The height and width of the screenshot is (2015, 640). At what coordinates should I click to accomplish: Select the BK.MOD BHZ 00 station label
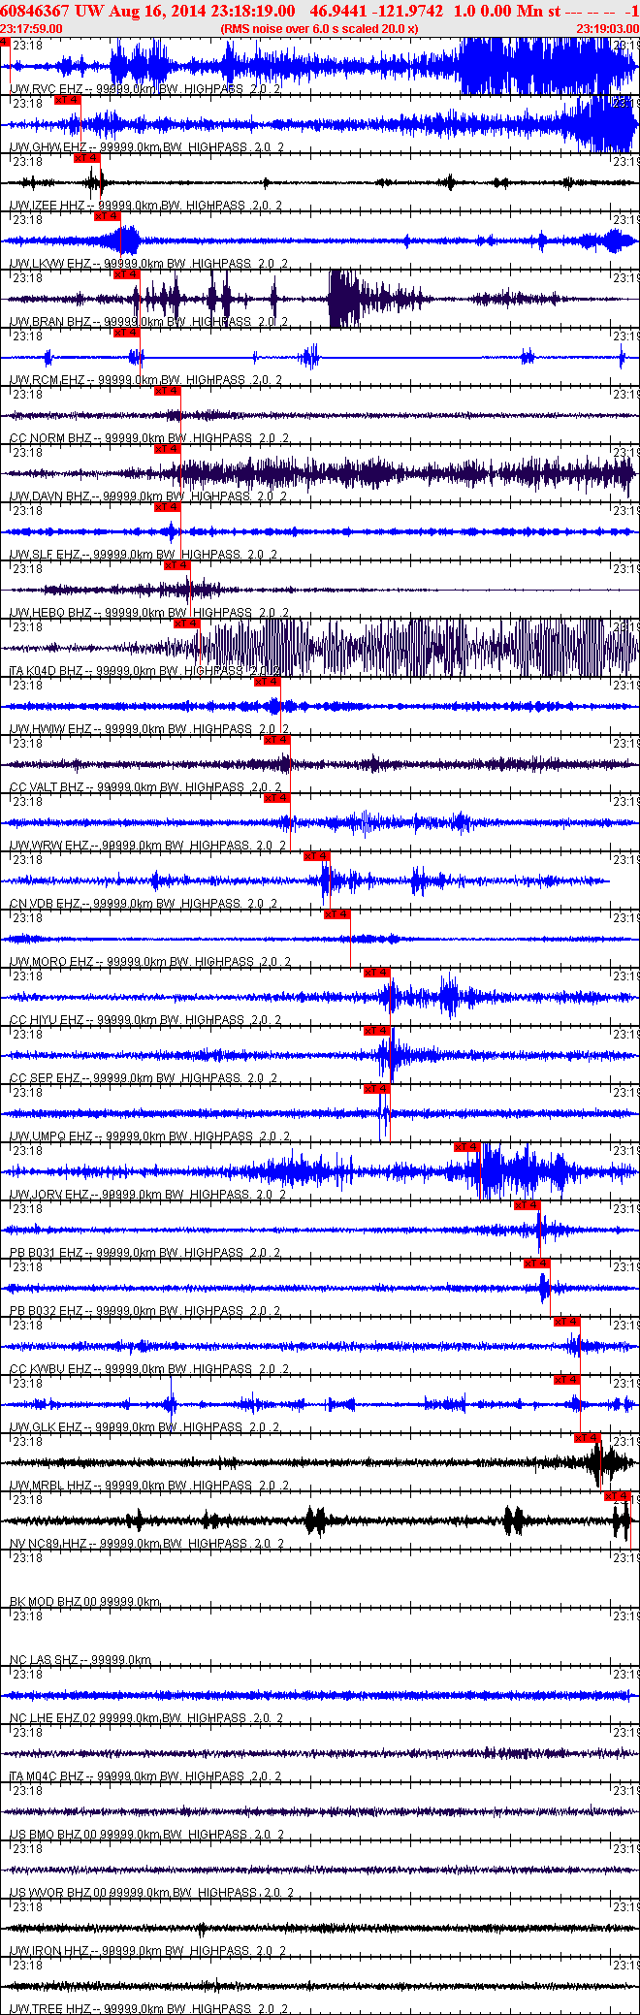tap(52, 1602)
